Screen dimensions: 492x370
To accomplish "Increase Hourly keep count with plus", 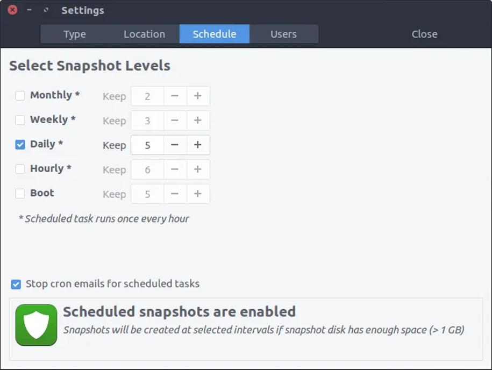I will click(x=198, y=169).
